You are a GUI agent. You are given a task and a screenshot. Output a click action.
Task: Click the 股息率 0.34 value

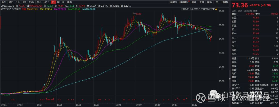(x=252, y=103)
